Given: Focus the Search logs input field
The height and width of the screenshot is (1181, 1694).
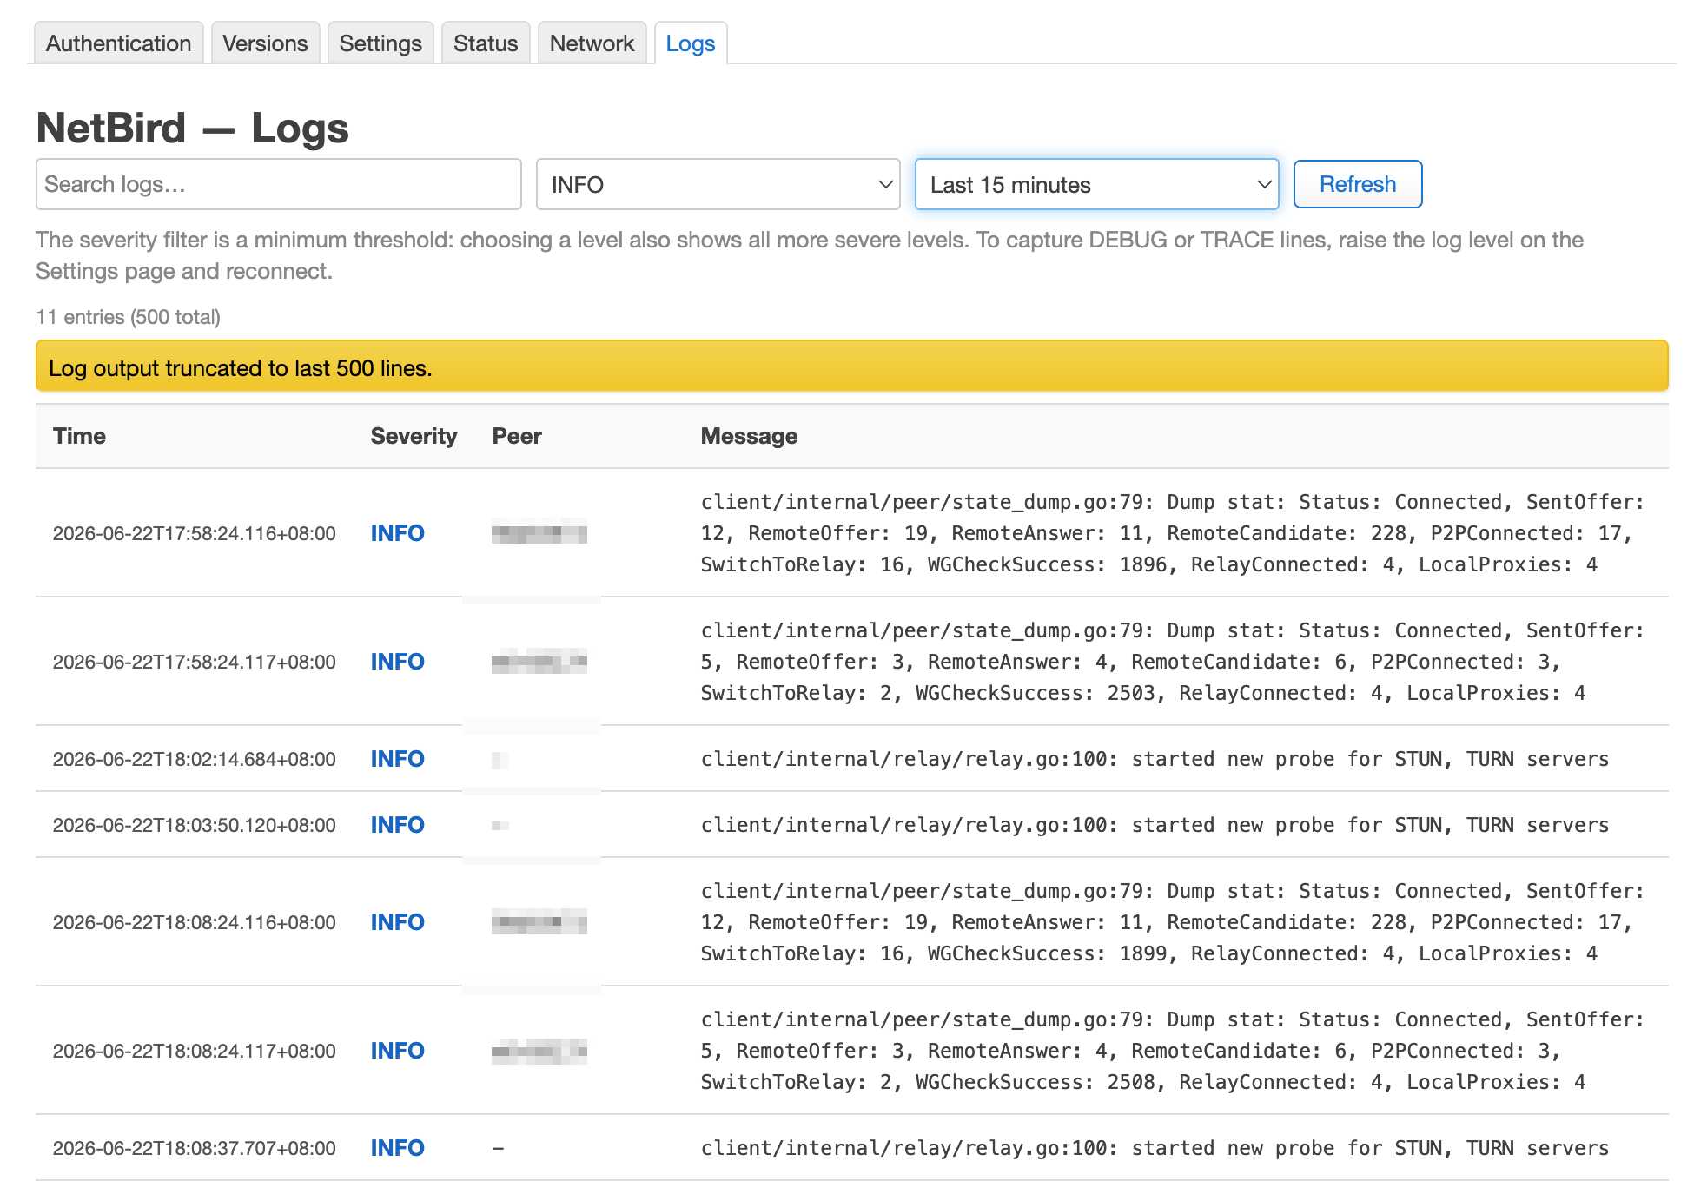Looking at the screenshot, I should pos(278,184).
